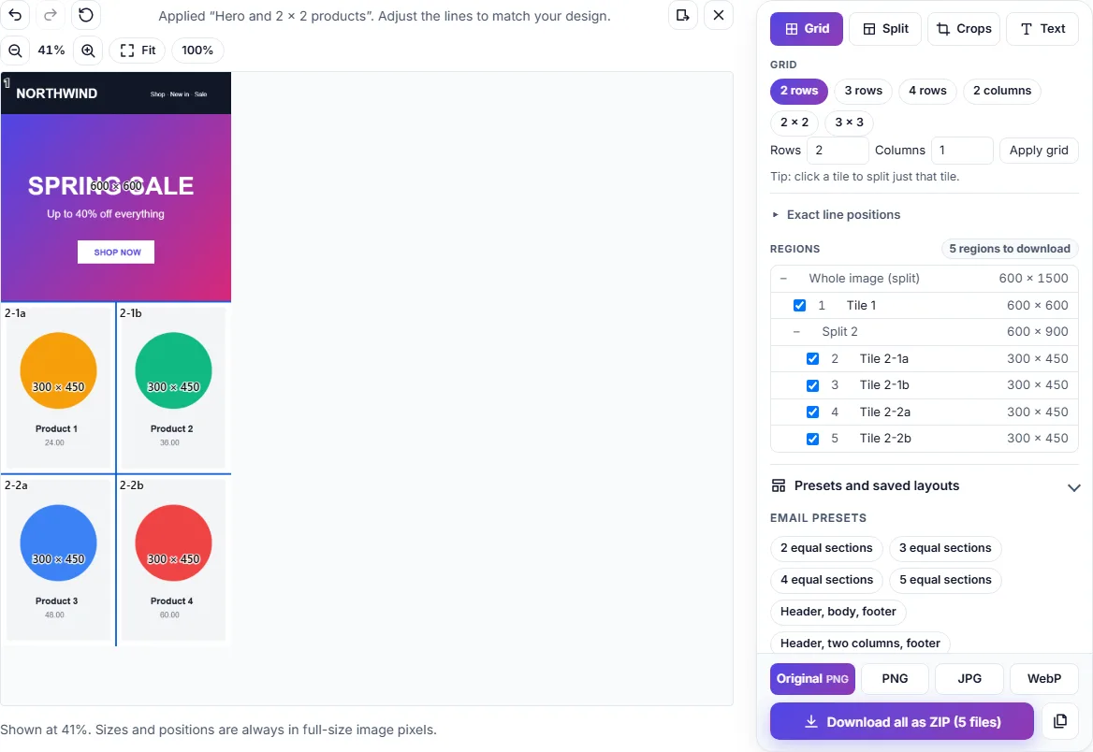
Task: Set zoom to 100%
Action: tap(197, 51)
